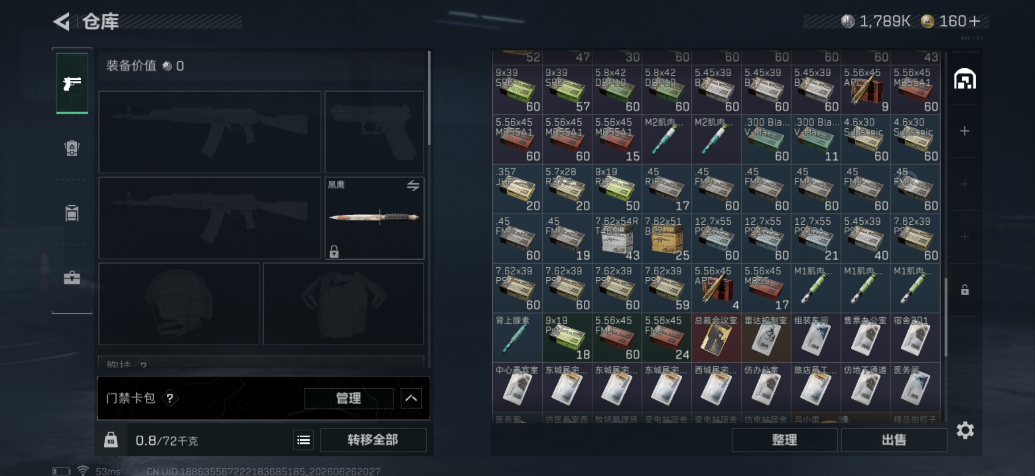The width and height of the screenshot is (1035, 476).
Task: Select the 5.7x28 R37.F ammo box
Action: point(567,189)
